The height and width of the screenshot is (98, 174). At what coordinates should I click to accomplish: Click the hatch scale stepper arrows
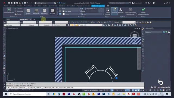[103, 14]
